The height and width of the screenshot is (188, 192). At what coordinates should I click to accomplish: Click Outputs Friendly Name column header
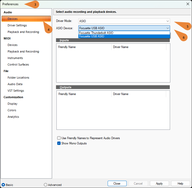tap(84, 94)
